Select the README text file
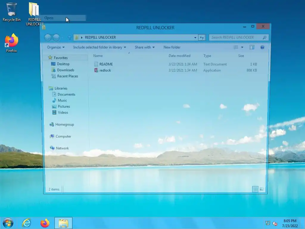Screen dimensions: 305x229 (x=106, y=64)
